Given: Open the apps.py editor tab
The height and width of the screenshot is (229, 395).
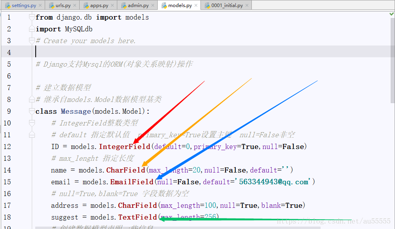Looking at the screenshot, I should (98, 5).
